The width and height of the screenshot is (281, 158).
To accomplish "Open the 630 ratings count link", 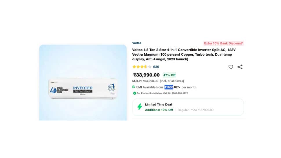I will coord(156,67).
